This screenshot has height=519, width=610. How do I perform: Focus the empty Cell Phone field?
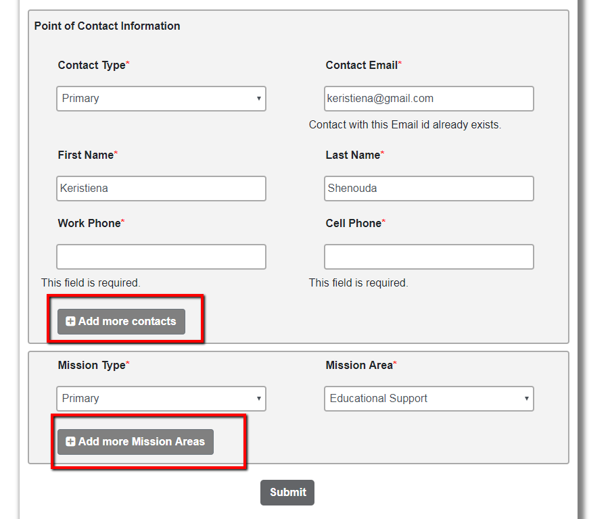point(429,257)
